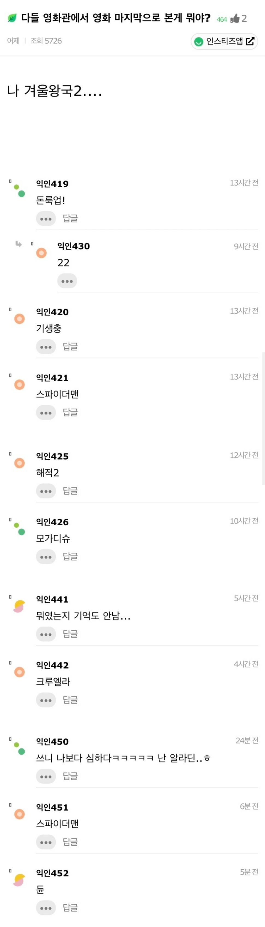
Task: Open the more options for 익인419's comment
Action: pyautogui.click(x=46, y=218)
